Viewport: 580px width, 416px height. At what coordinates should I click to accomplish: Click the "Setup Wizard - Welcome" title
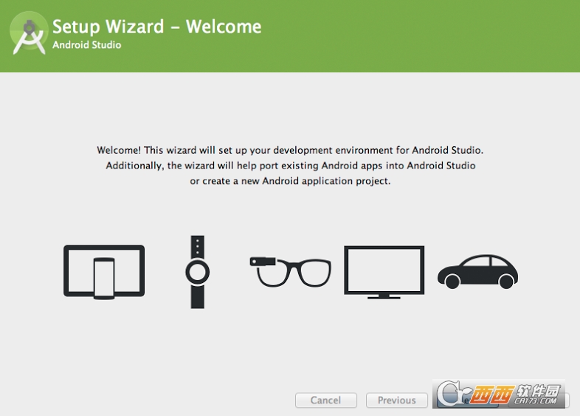(156, 27)
